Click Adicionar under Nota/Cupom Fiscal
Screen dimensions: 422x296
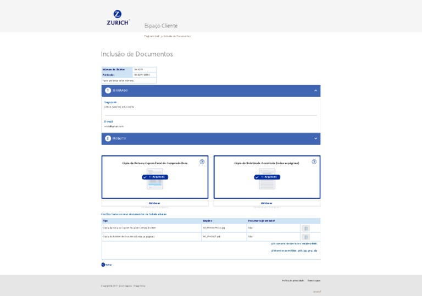coord(154,203)
